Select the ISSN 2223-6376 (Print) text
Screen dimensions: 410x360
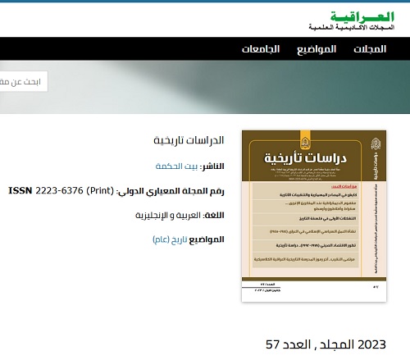tap(61, 190)
